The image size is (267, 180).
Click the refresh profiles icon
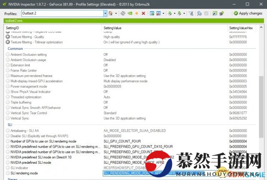(x=123, y=13)
